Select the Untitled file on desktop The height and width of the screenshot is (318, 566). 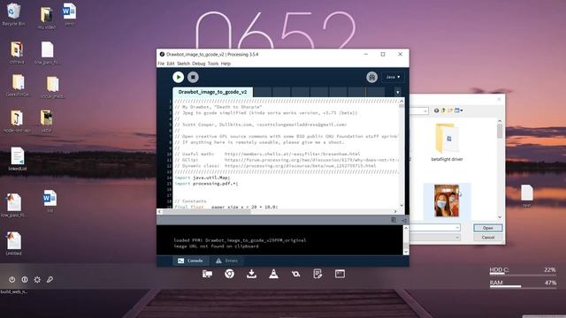tap(13, 244)
